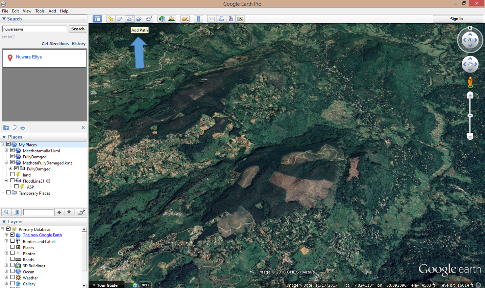Enable the 3D Buildings layer checkbox
Viewport: 485px width, 288px height.
click(12, 265)
